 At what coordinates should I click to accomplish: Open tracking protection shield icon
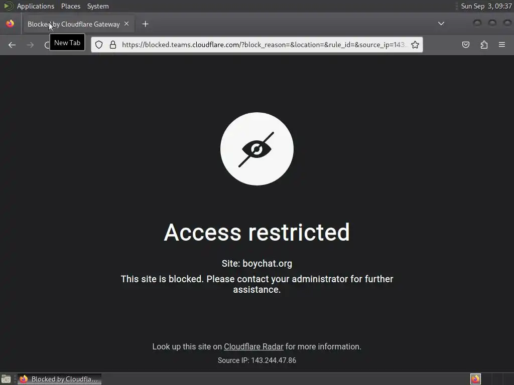point(99,45)
